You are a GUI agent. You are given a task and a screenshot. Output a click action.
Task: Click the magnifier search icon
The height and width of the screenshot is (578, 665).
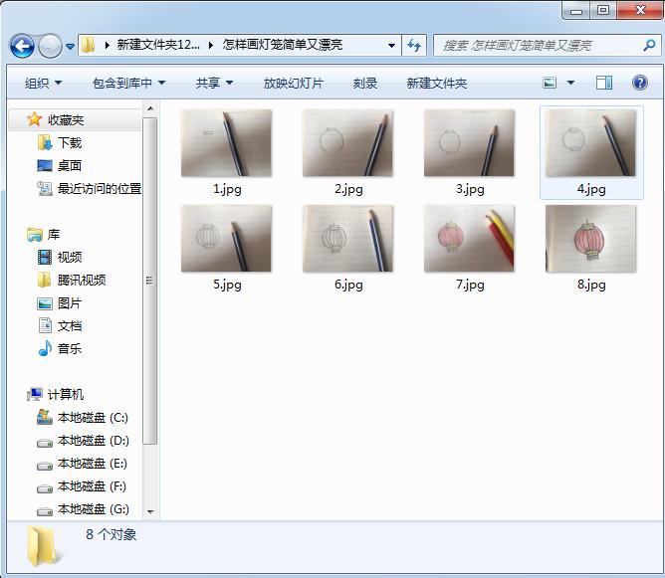click(x=649, y=45)
